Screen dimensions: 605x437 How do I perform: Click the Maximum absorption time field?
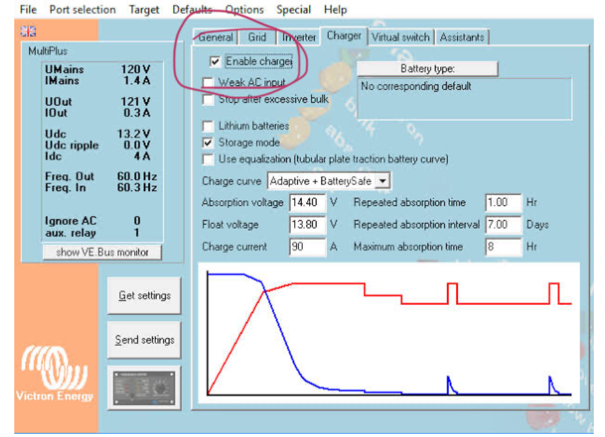(503, 247)
